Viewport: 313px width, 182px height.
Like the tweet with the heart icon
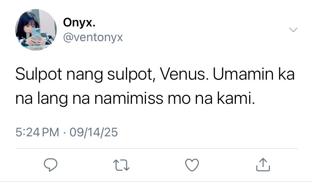192,165
